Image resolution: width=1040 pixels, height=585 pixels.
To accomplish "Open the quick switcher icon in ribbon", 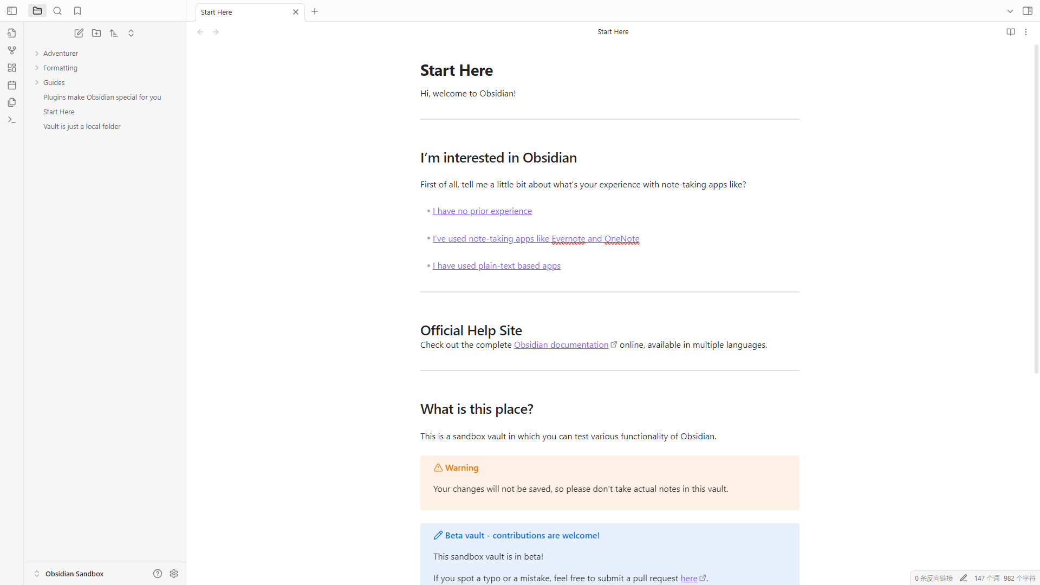I will [11, 33].
